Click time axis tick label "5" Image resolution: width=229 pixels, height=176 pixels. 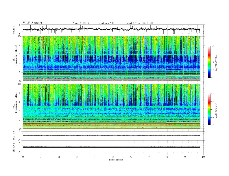[113, 157]
